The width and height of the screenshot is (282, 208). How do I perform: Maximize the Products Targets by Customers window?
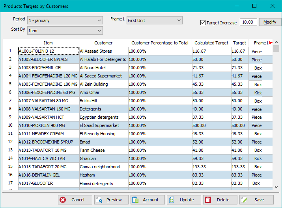point(254,6)
